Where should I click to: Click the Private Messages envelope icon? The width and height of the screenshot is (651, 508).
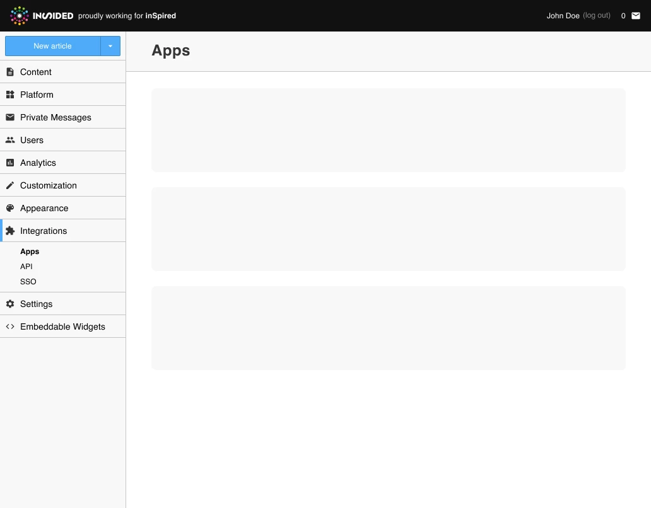[10, 117]
